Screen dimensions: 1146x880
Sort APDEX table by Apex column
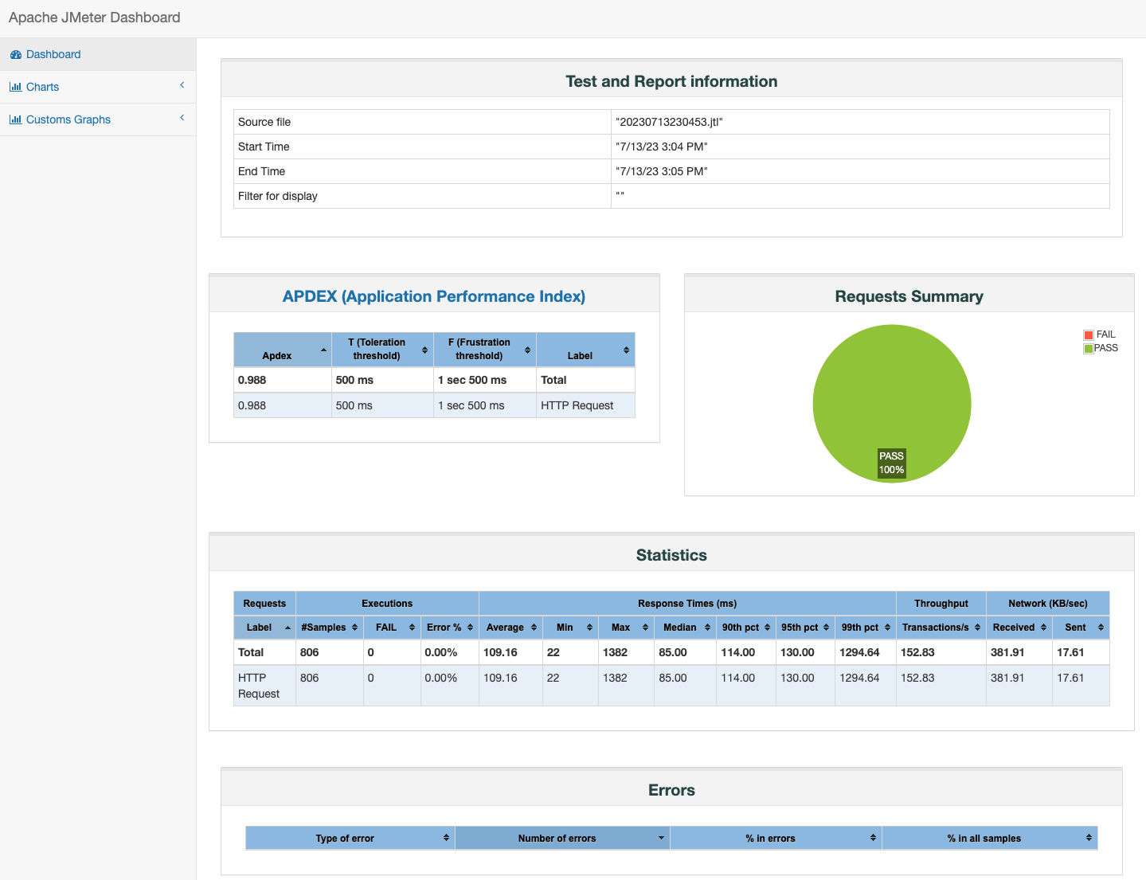click(x=283, y=350)
